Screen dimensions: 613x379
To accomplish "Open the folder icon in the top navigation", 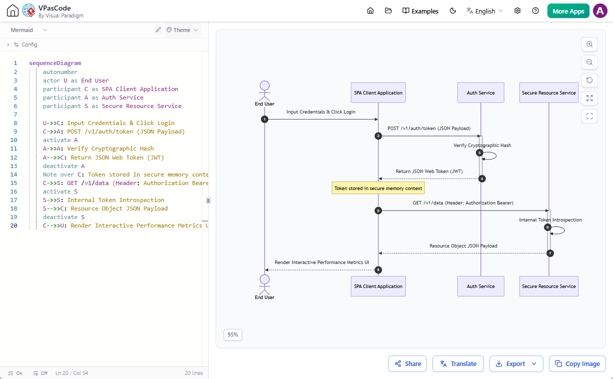I will coord(388,11).
